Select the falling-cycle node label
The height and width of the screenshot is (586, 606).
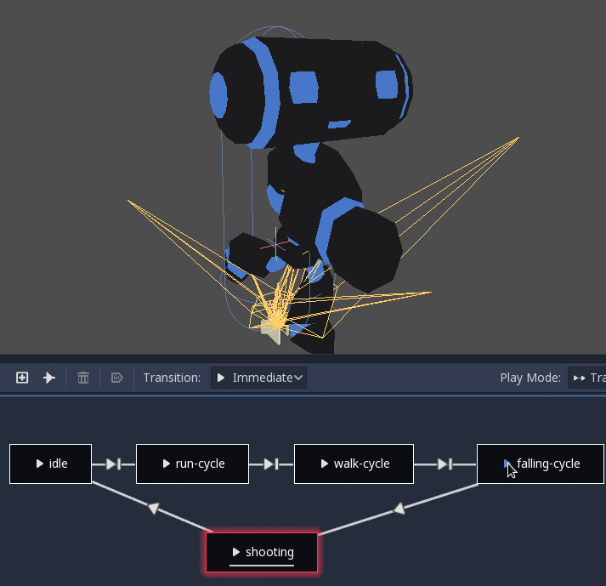click(x=548, y=464)
